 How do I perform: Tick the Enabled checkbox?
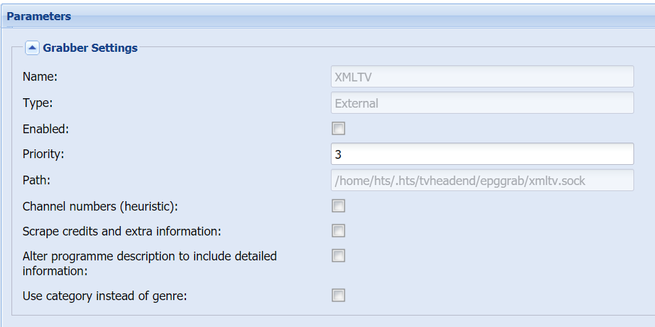point(338,129)
